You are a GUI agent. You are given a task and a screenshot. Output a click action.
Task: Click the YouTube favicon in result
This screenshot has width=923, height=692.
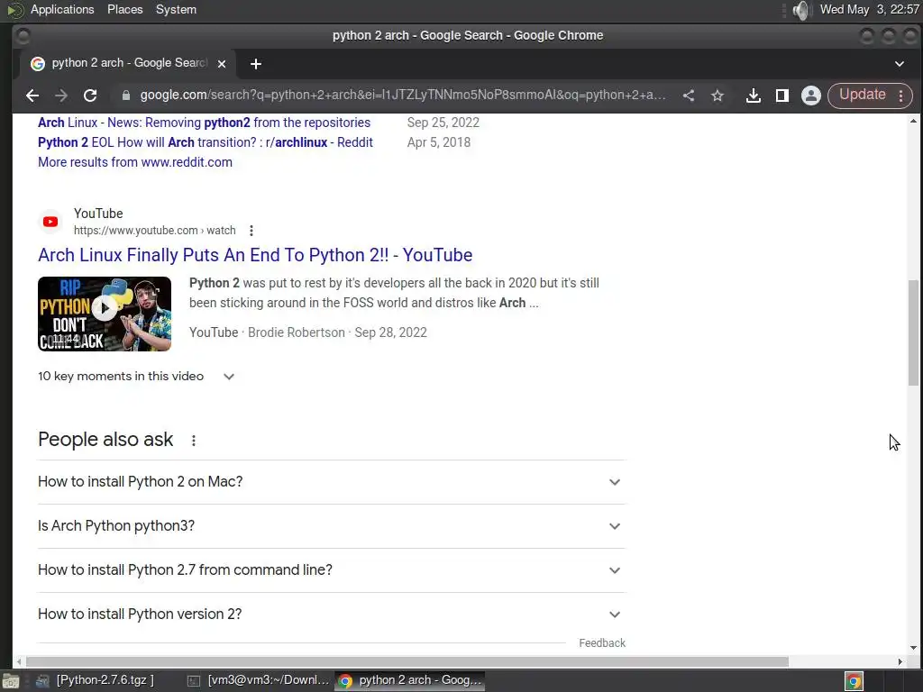[x=50, y=222]
